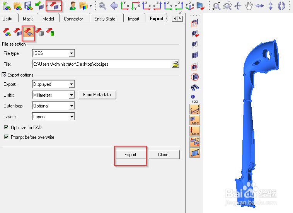
Task: Switch to the Connector tab
Action: (x=73, y=19)
